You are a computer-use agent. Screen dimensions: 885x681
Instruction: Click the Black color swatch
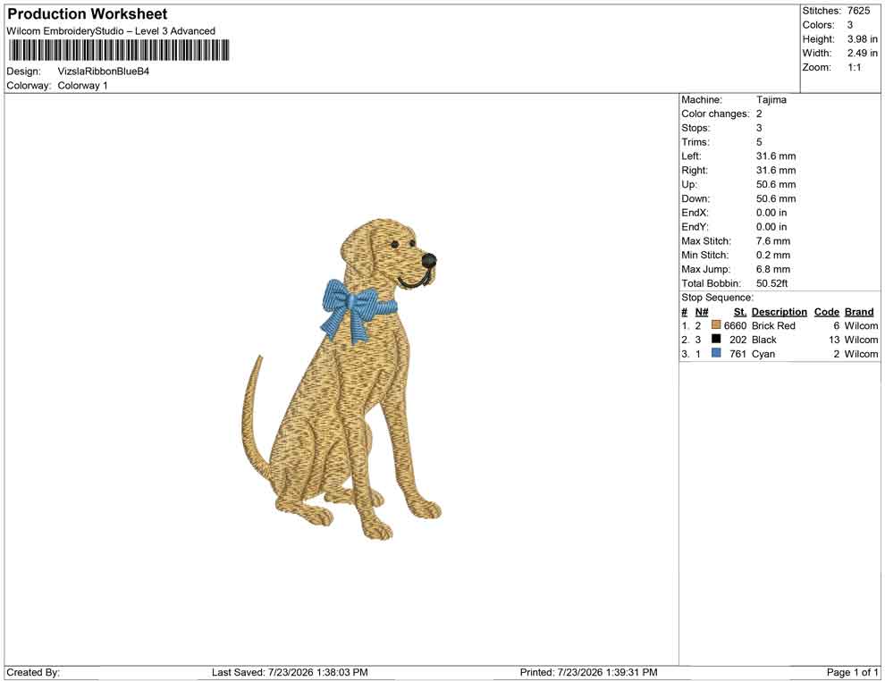pyautogui.click(x=716, y=339)
